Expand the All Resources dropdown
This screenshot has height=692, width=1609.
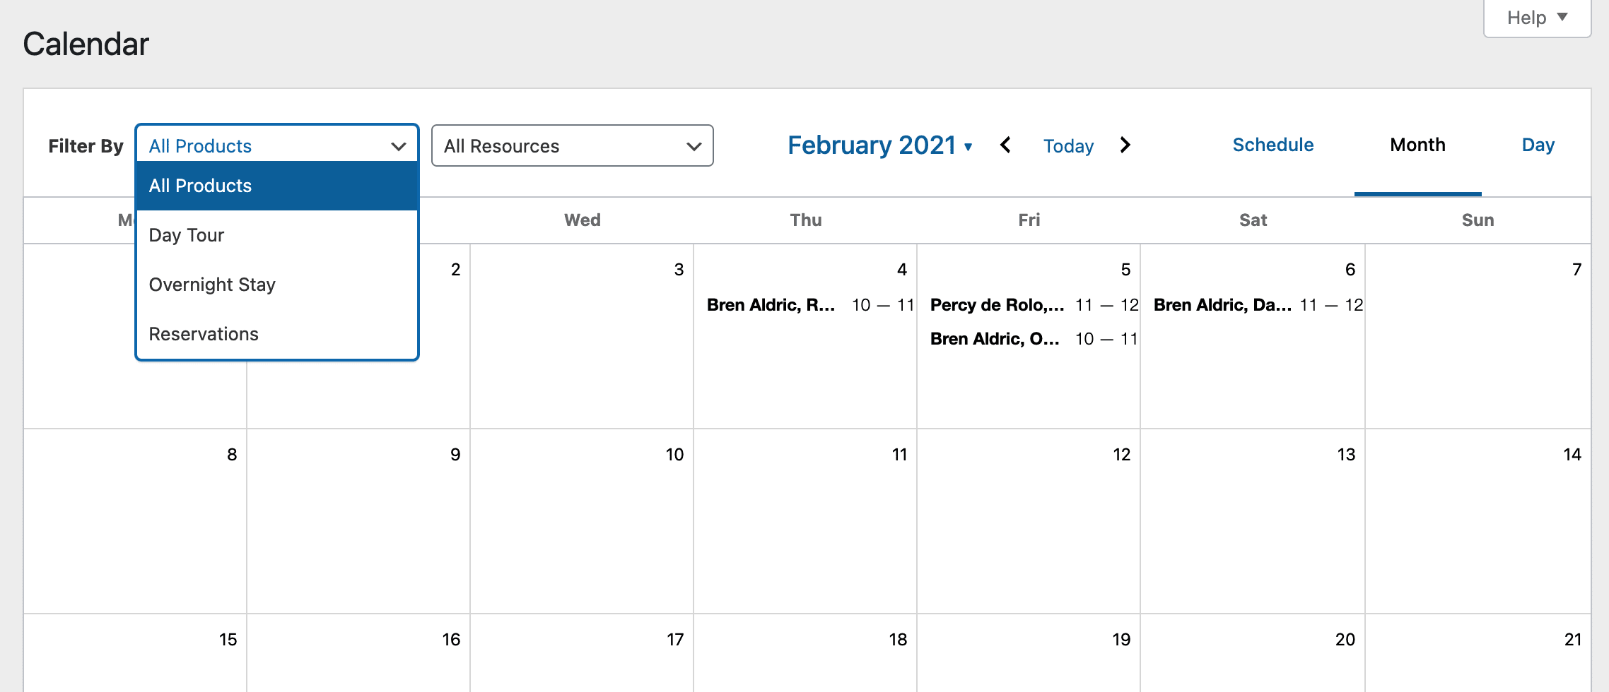(x=572, y=146)
